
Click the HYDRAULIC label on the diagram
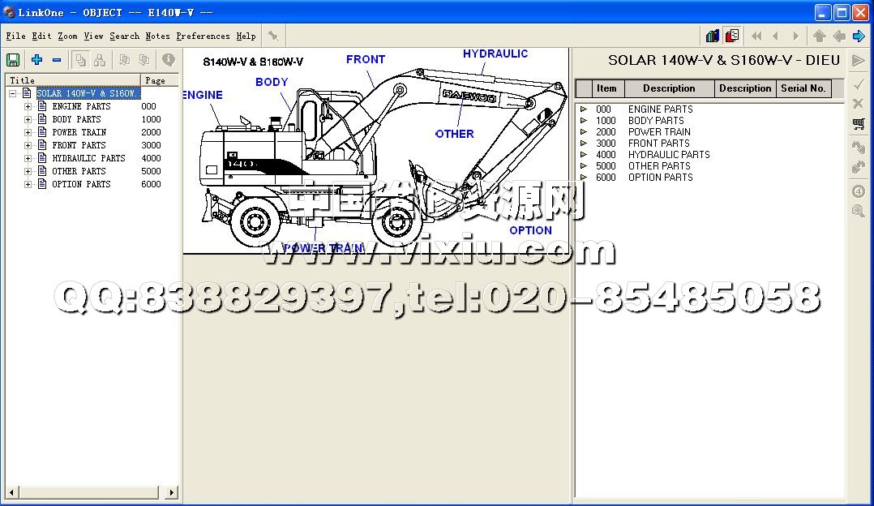pos(495,54)
